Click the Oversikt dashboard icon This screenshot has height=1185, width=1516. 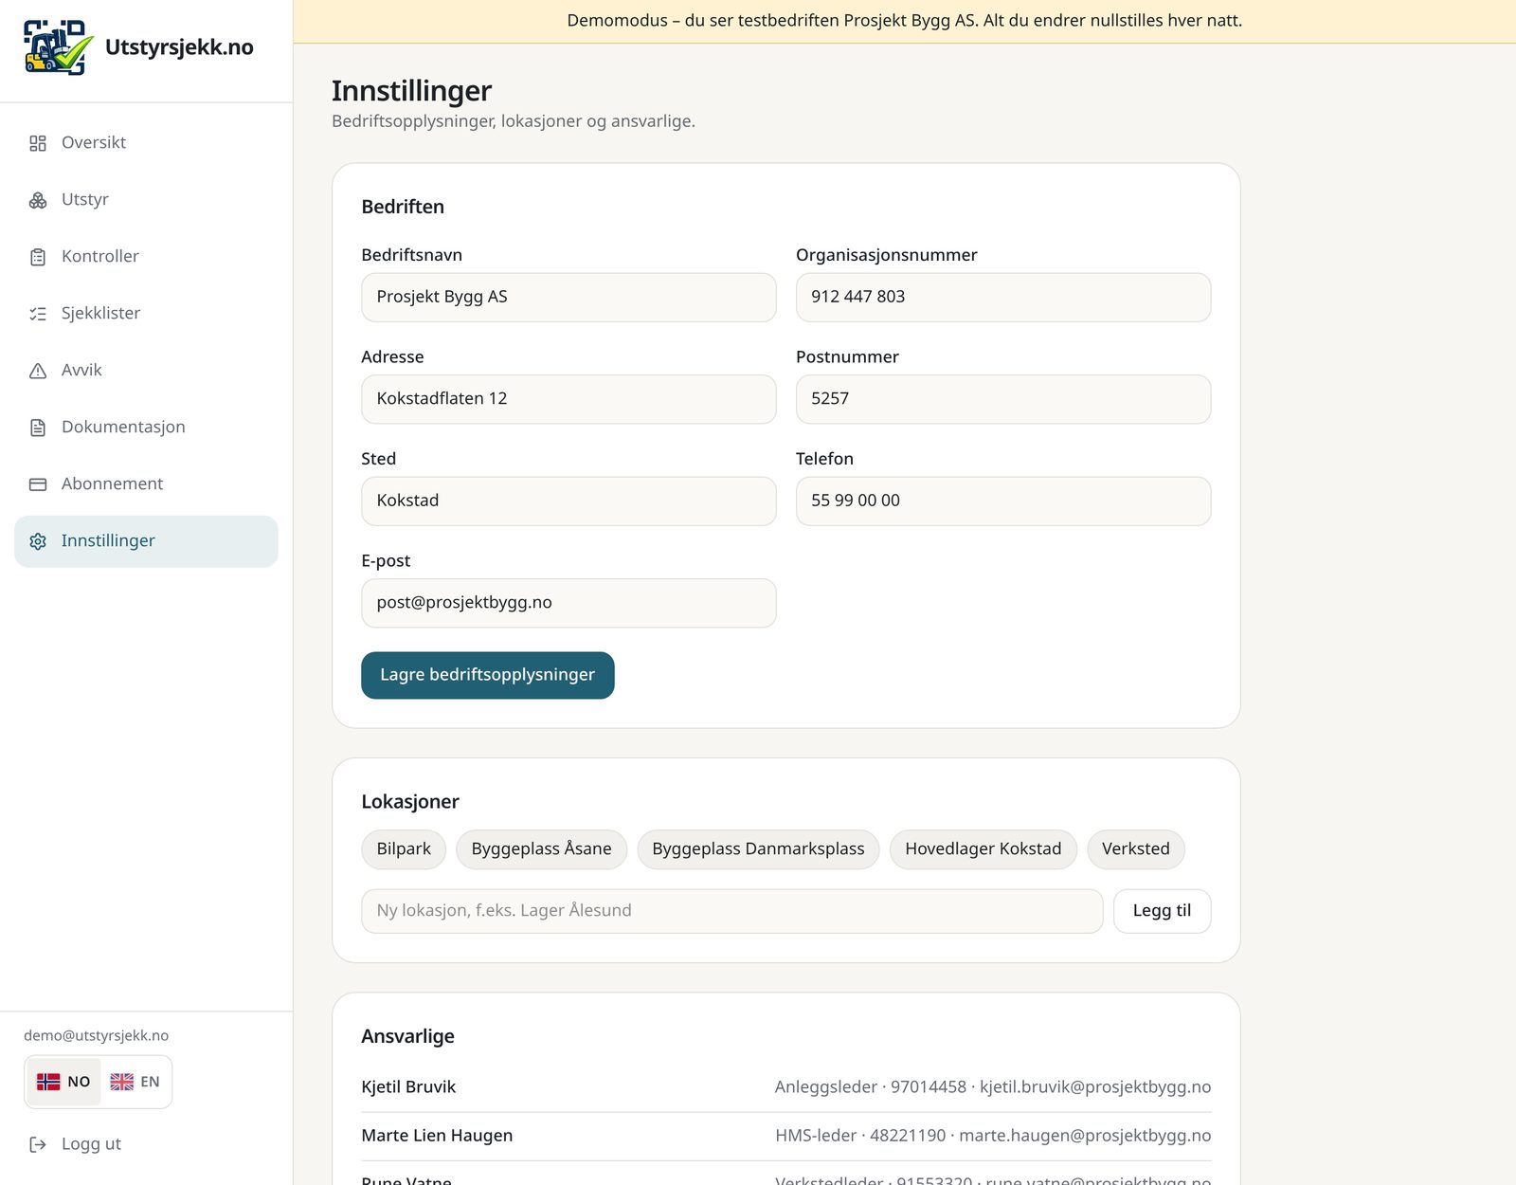point(38,143)
